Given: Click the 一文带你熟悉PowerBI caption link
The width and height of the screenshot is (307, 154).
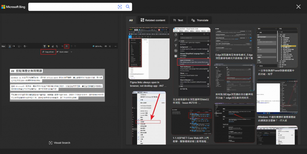Looking at the screenshot, I should (x=276, y=72).
